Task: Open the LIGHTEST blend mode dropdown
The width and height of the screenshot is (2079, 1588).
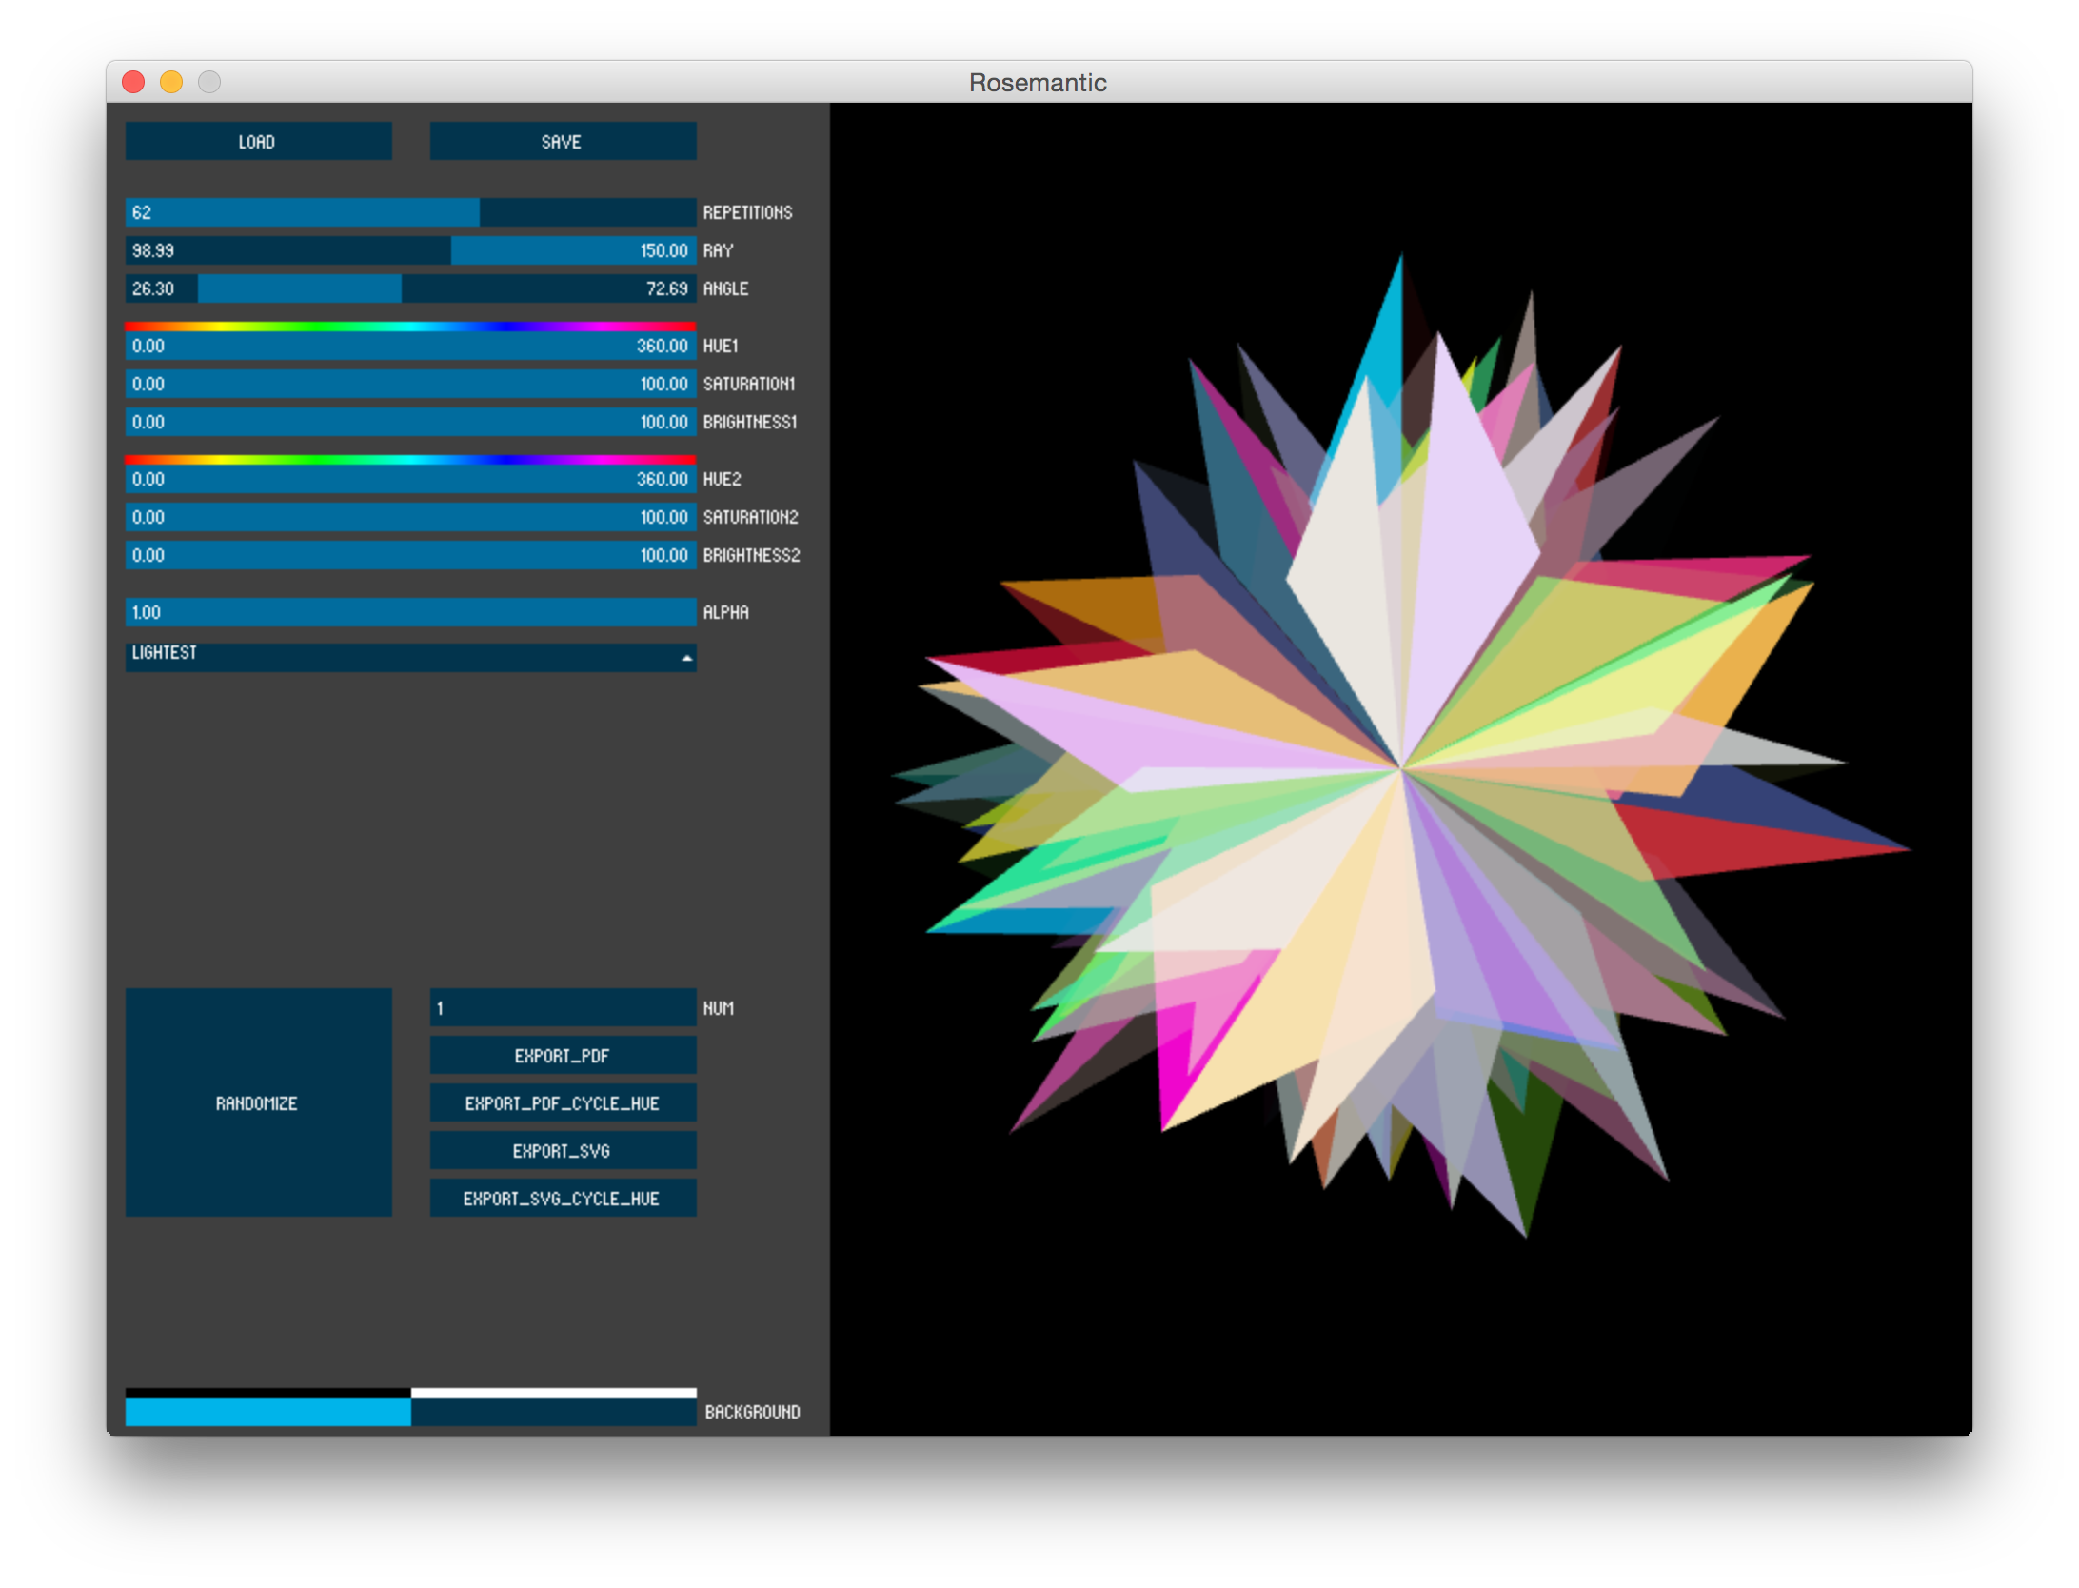Action: pos(409,656)
